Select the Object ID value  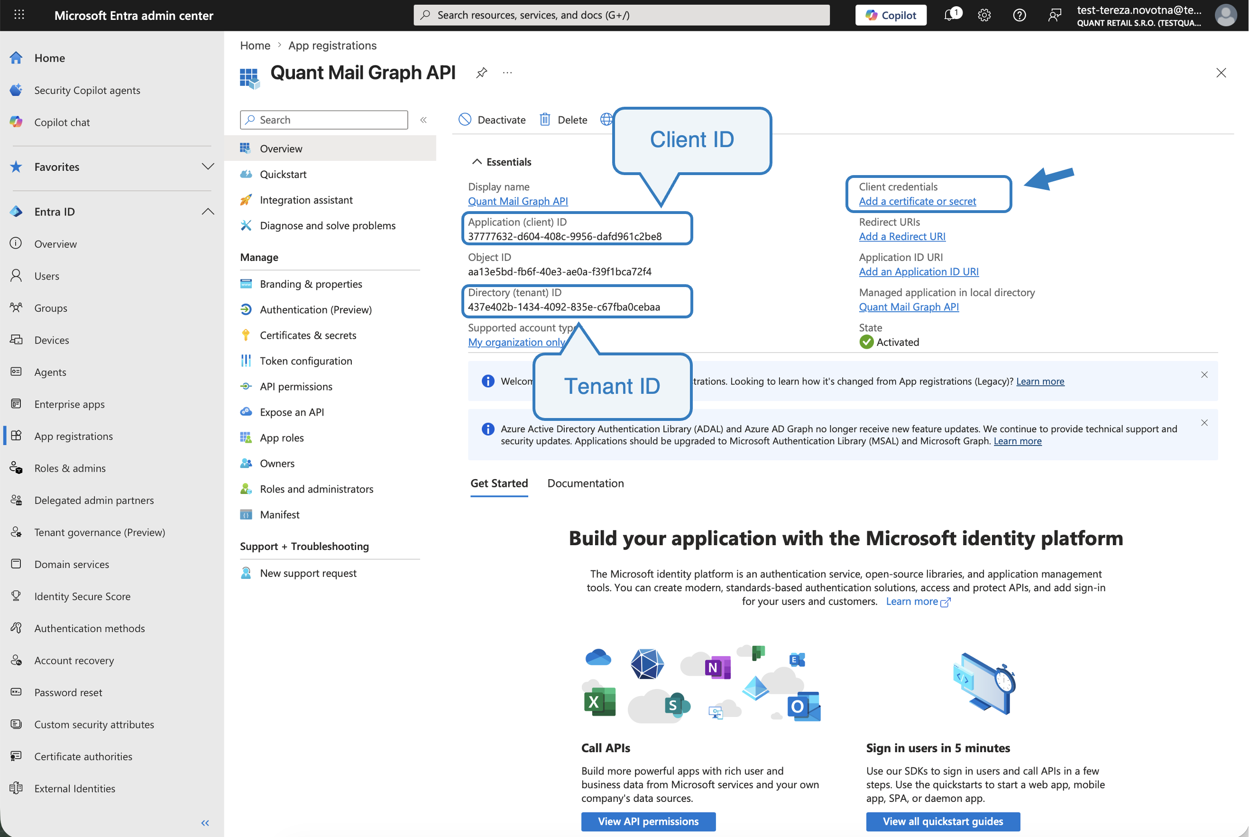click(x=560, y=272)
